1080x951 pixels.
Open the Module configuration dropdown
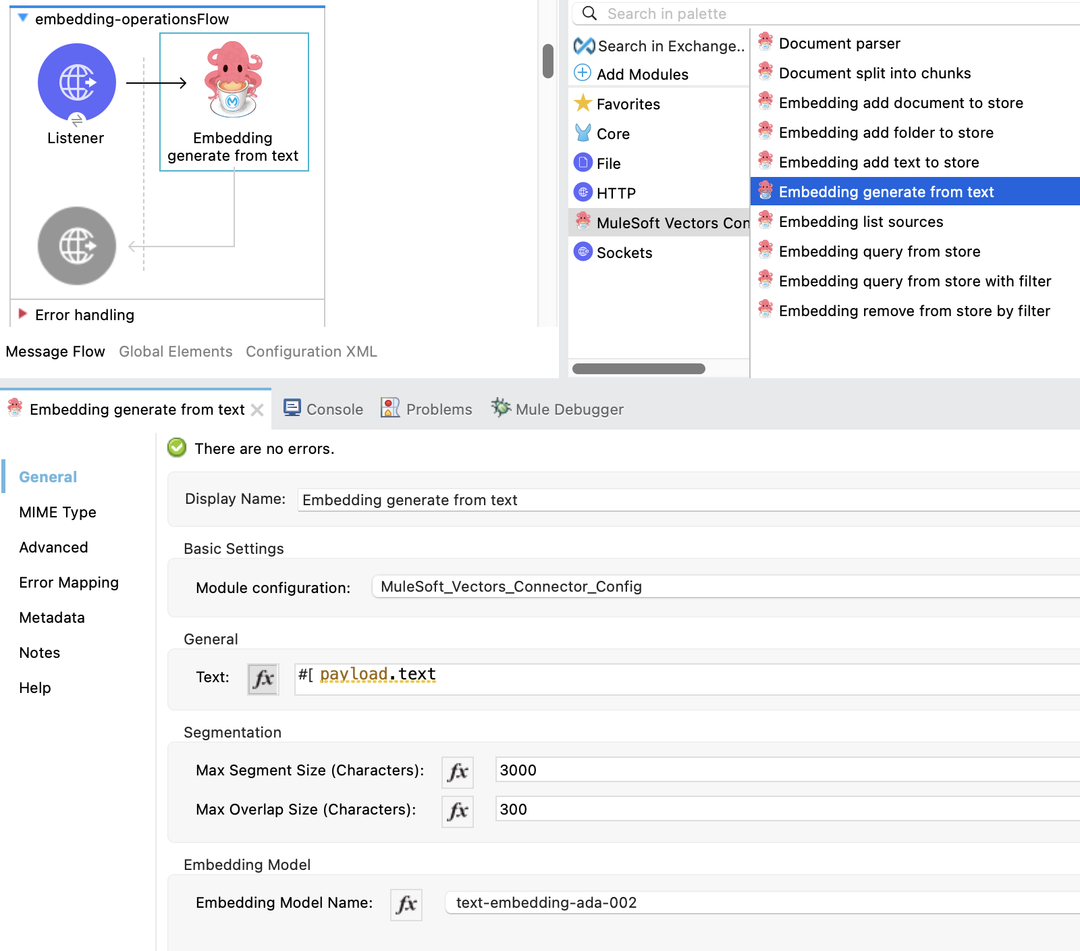tap(726, 586)
